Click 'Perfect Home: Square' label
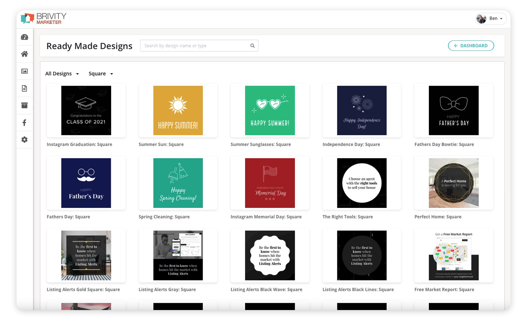Screen dimensions: 527x320 point(438,217)
